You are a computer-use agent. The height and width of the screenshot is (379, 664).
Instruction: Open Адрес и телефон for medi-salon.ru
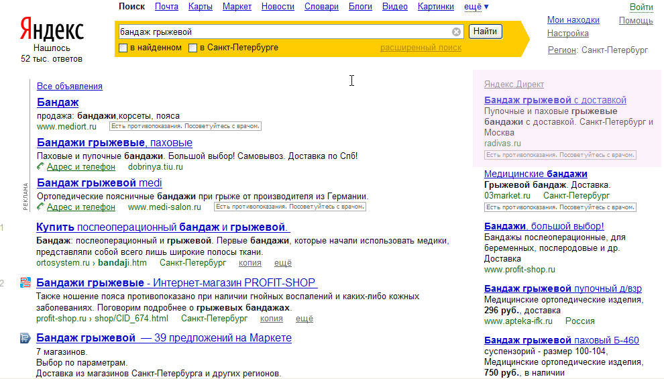click(81, 207)
